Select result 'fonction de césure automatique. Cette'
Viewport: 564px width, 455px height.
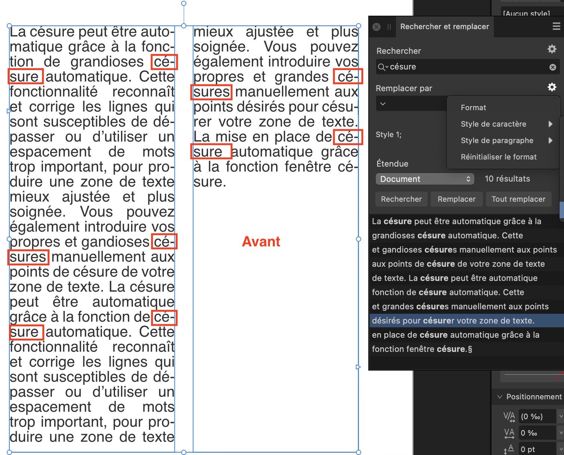(x=466, y=292)
